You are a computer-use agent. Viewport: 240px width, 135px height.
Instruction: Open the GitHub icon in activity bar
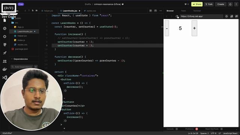tap(4, 45)
